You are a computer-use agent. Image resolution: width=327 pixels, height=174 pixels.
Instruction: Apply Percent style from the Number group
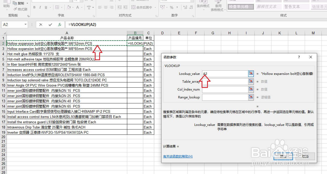point(171,7)
